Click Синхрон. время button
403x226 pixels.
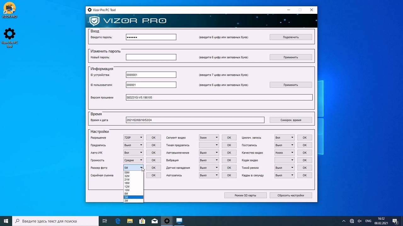pyautogui.click(x=291, y=120)
